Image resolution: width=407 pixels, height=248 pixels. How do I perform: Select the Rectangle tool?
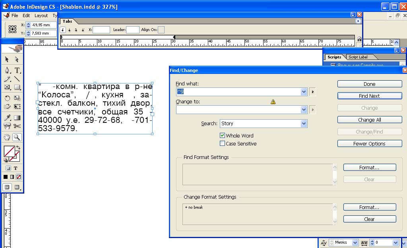17,87
